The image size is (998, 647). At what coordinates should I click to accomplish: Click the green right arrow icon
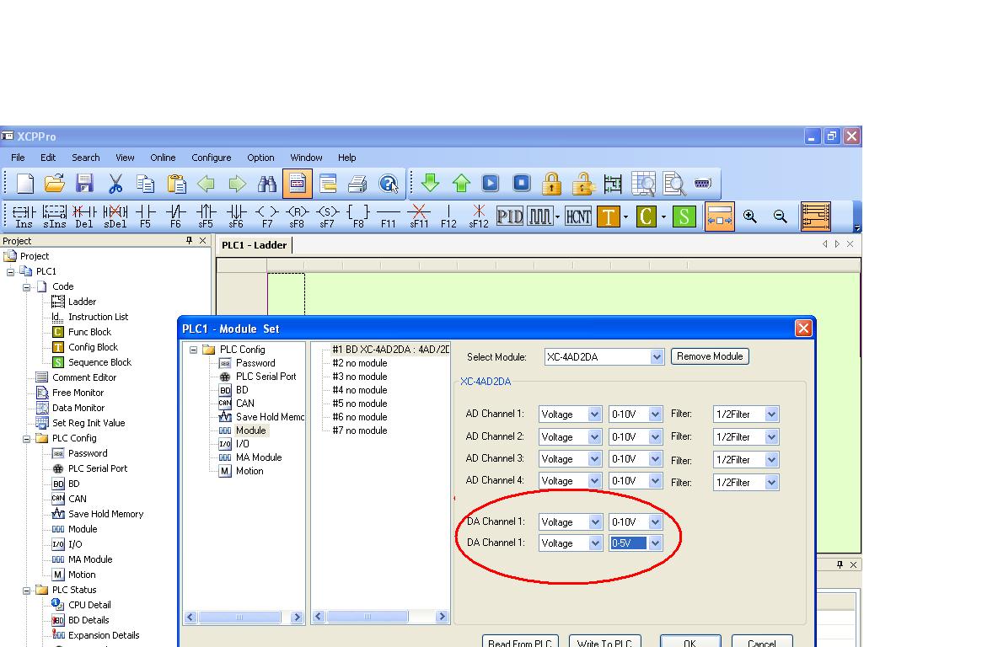click(x=237, y=184)
